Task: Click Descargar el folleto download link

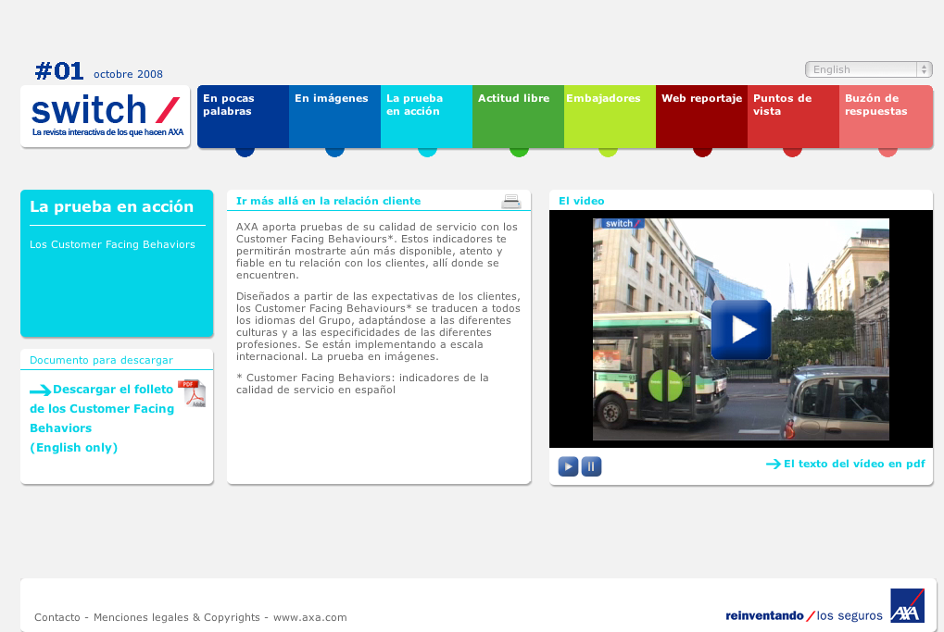Action: pos(102,418)
